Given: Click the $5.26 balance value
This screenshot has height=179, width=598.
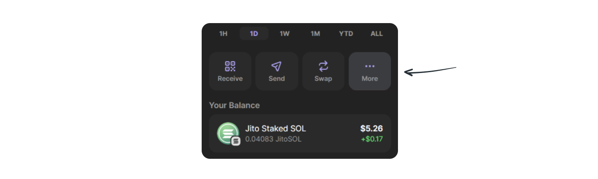Looking at the screenshot, I should click(x=372, y=128).
